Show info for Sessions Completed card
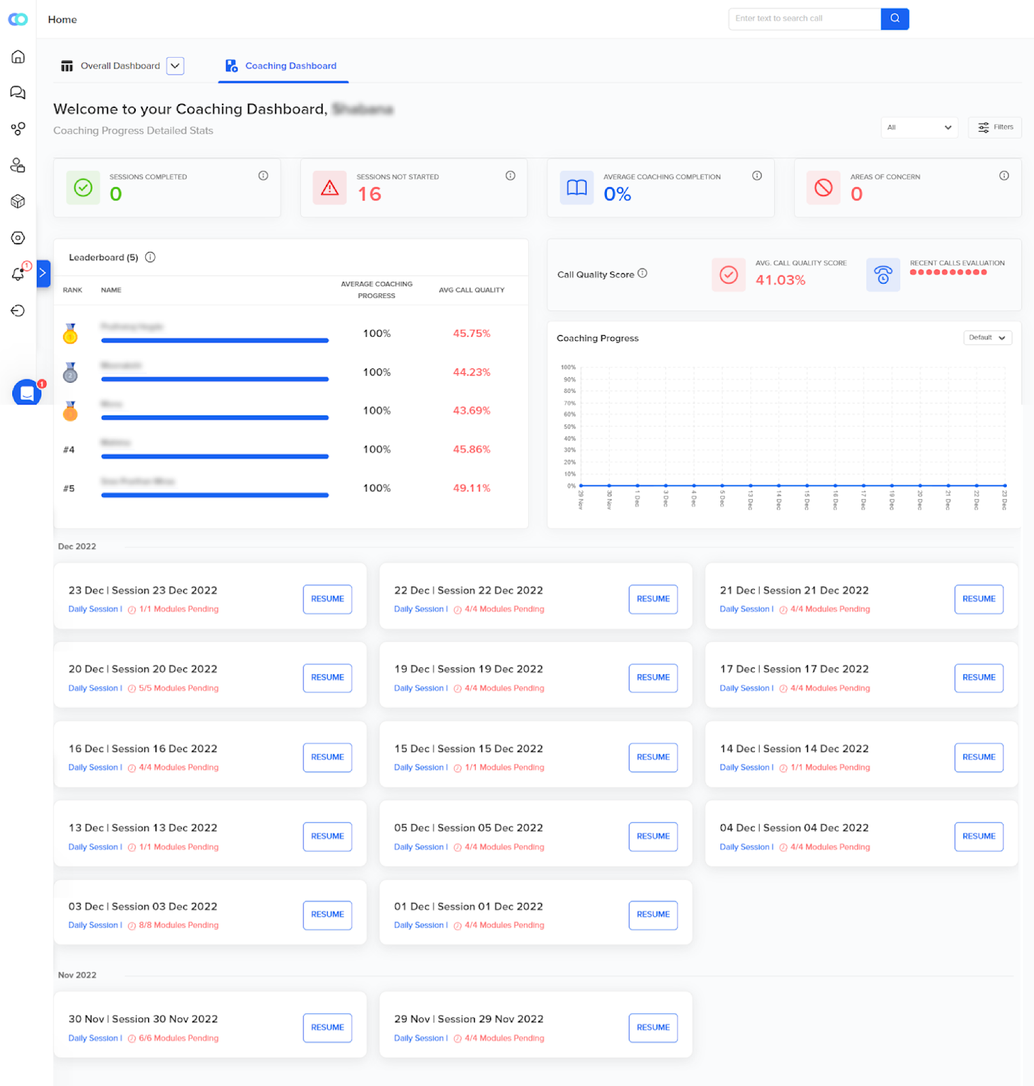The image size is (1034, 1086). 263,176
